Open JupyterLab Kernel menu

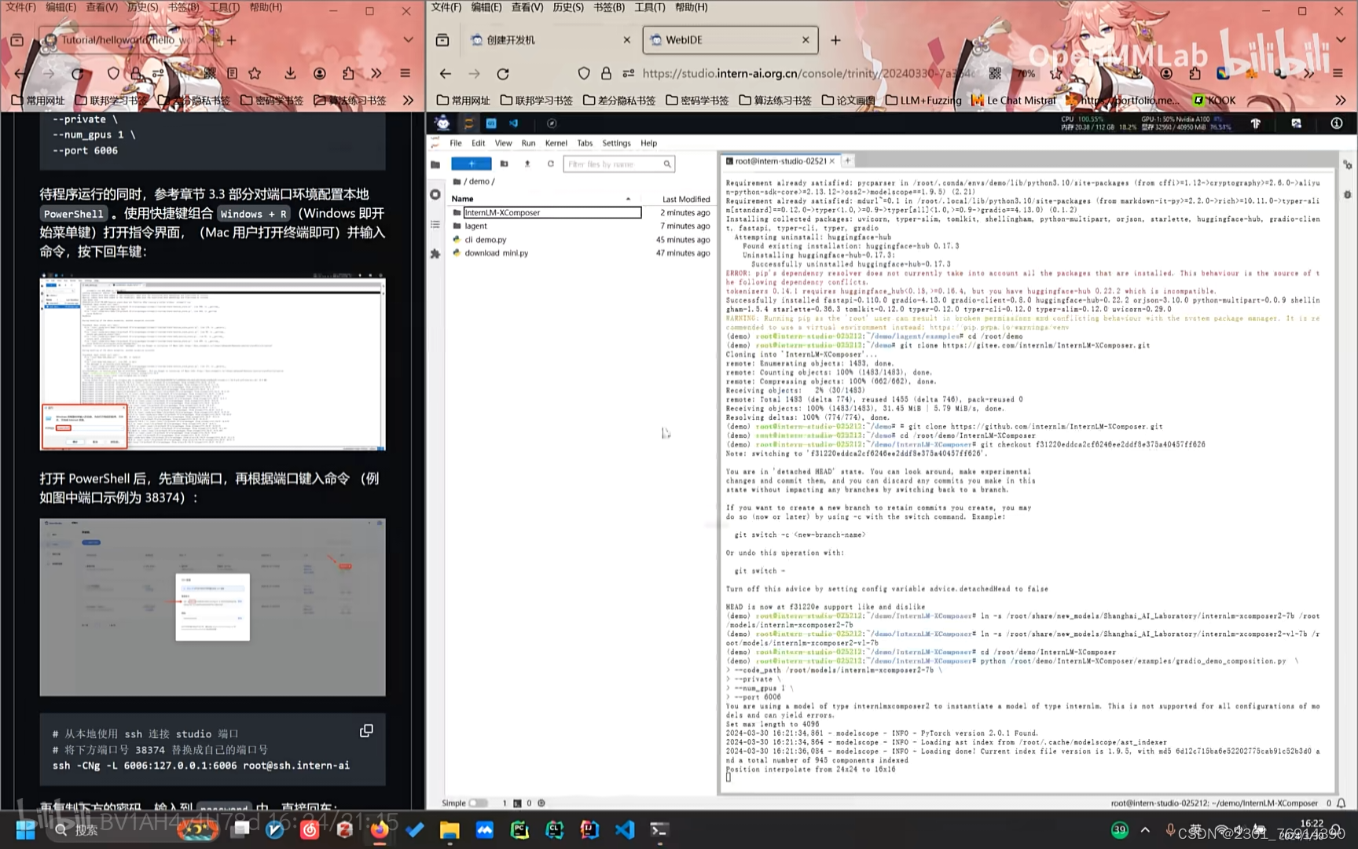tap(556, 143)
